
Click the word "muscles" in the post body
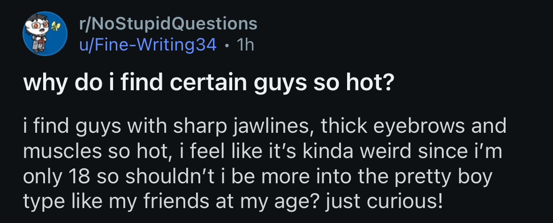(53, 152)
